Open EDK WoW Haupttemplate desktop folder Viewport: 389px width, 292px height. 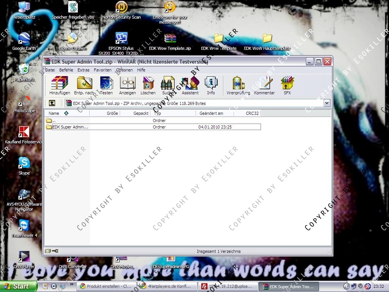tap(267, 41)
